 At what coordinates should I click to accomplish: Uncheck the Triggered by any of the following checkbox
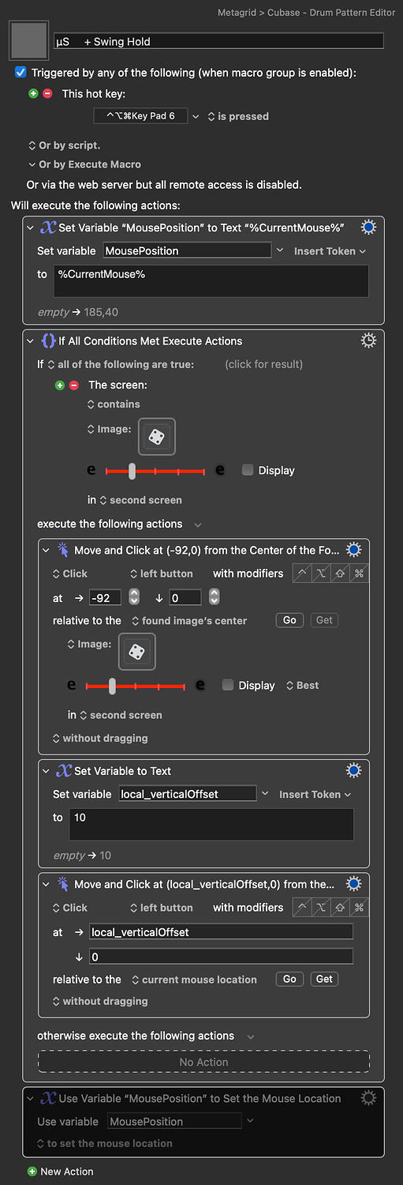click(x=21, y=72)
